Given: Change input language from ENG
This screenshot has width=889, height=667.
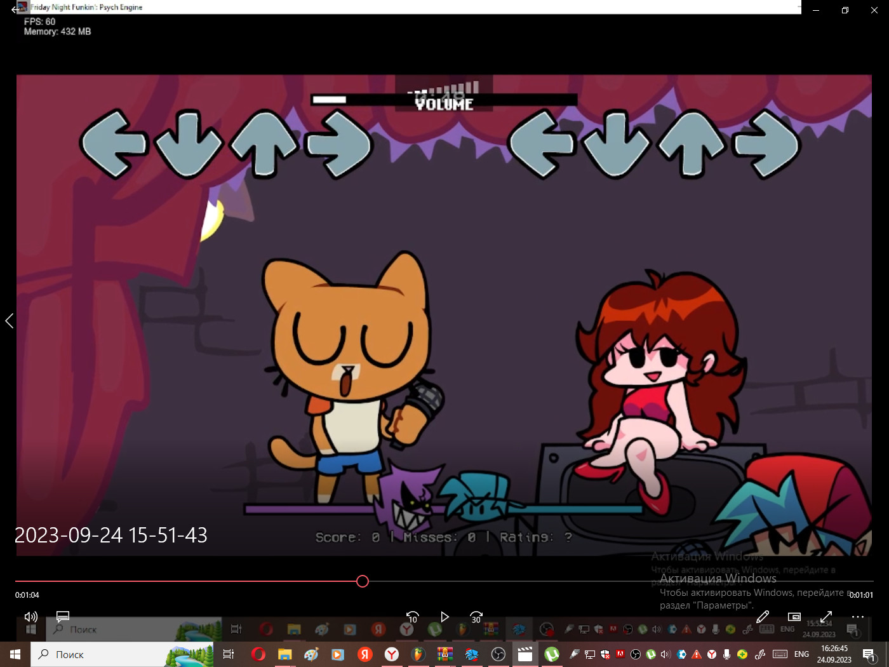Looking at the screenshot, I should 801,654.
